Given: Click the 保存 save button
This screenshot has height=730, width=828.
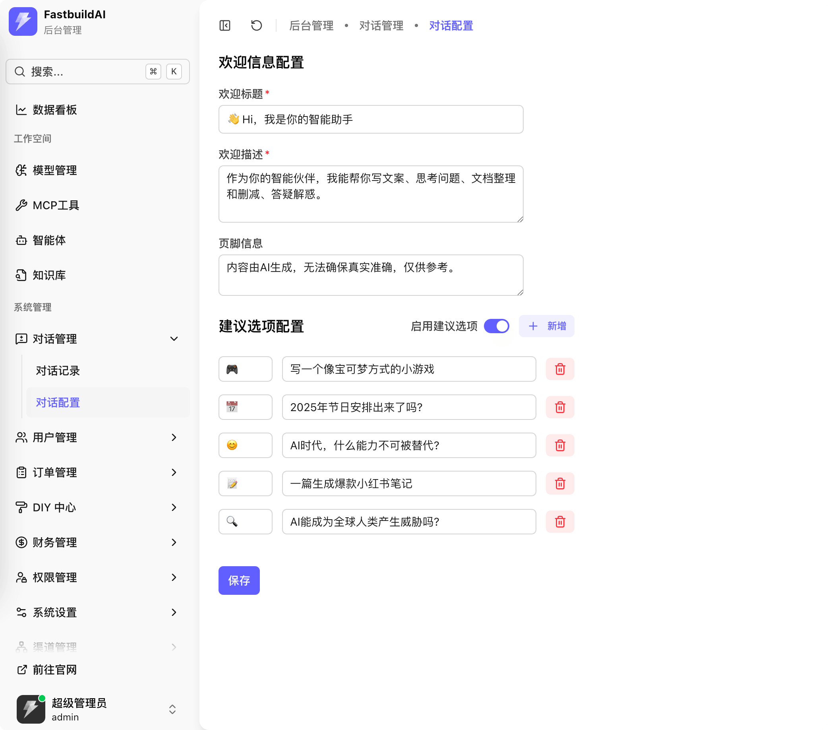Looking at the screenshot, I should tap(239, 581).
